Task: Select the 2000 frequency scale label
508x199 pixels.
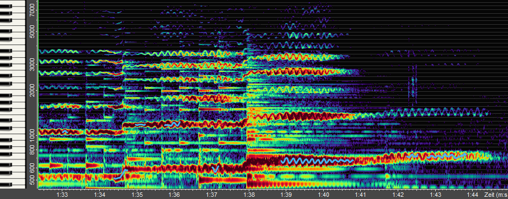Action: click(x=33, y=91)
